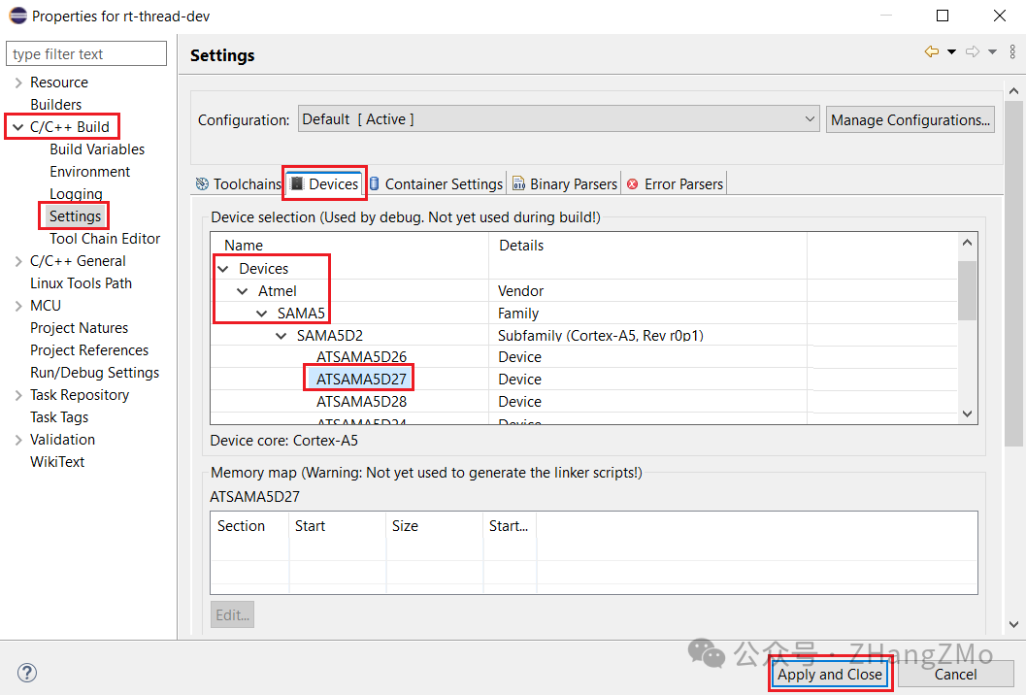This screenshot has height=695, width=1026.
Task: Collapse the SAMA5 family node
Action: point(262,314)
